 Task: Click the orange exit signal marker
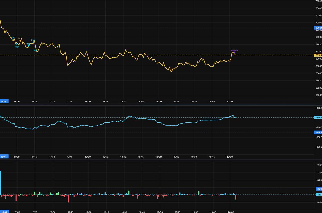point(20,40)
